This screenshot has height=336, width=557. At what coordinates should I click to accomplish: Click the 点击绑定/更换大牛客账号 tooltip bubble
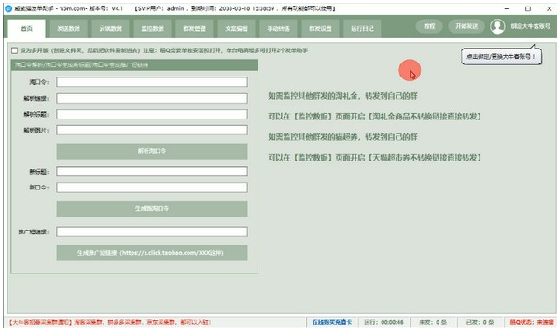501,57
